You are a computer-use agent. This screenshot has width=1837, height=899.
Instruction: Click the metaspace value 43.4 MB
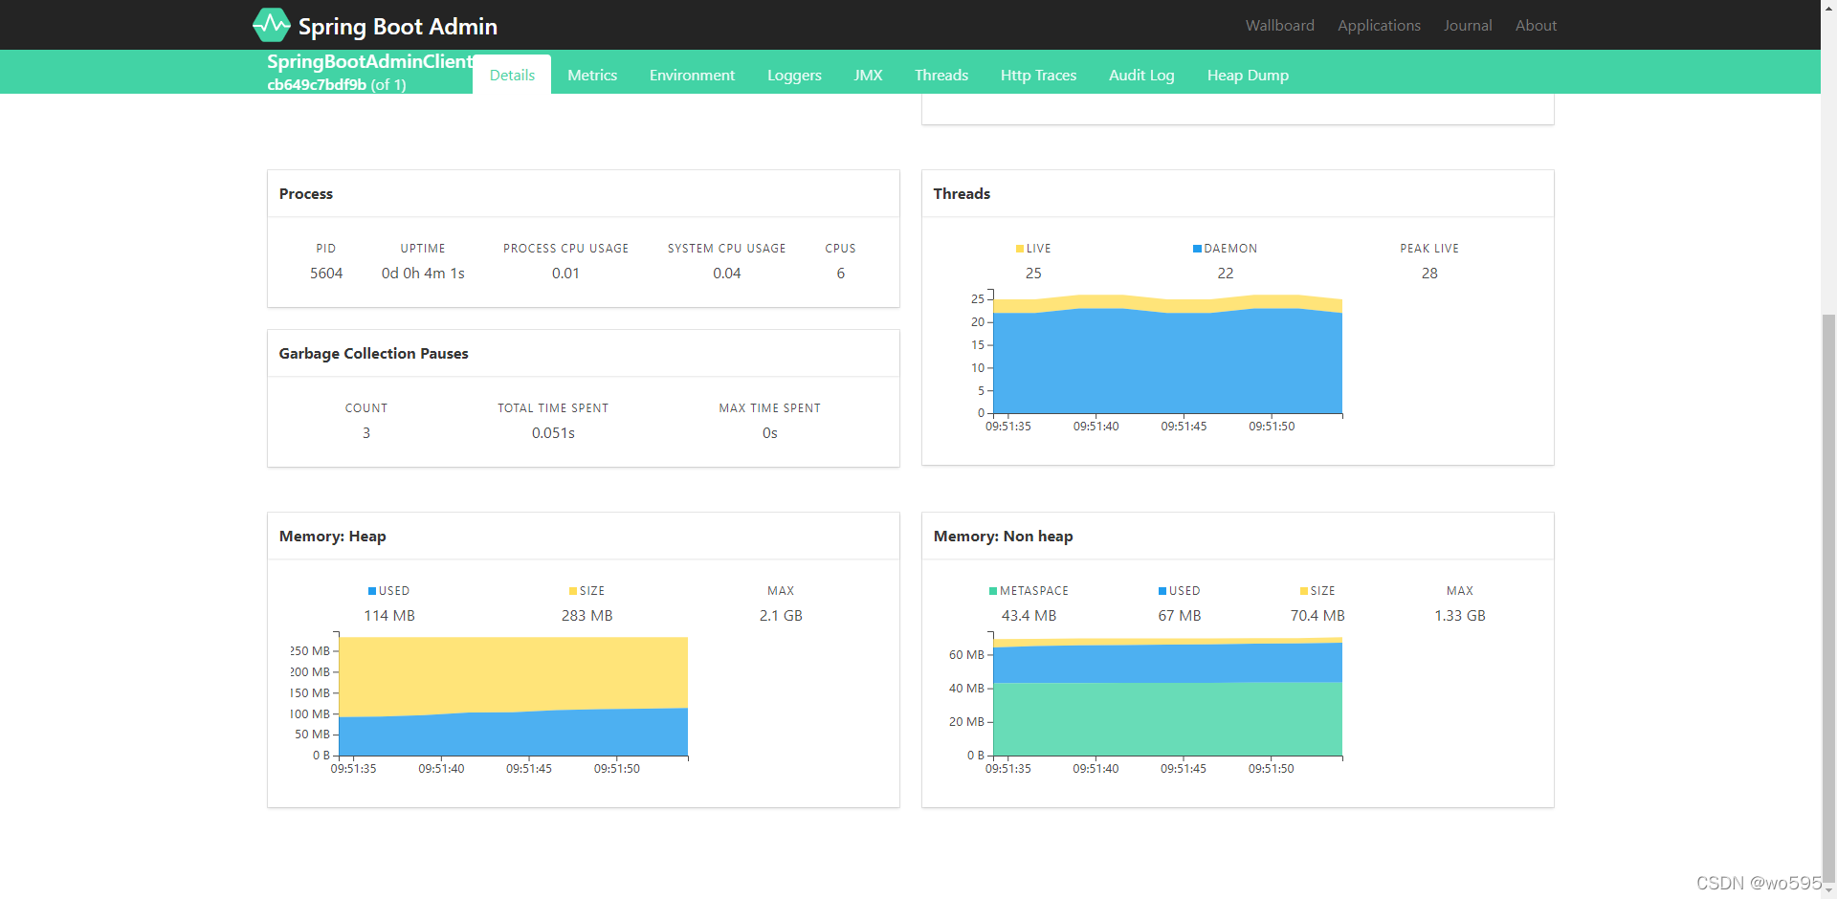click(1029, 616)
